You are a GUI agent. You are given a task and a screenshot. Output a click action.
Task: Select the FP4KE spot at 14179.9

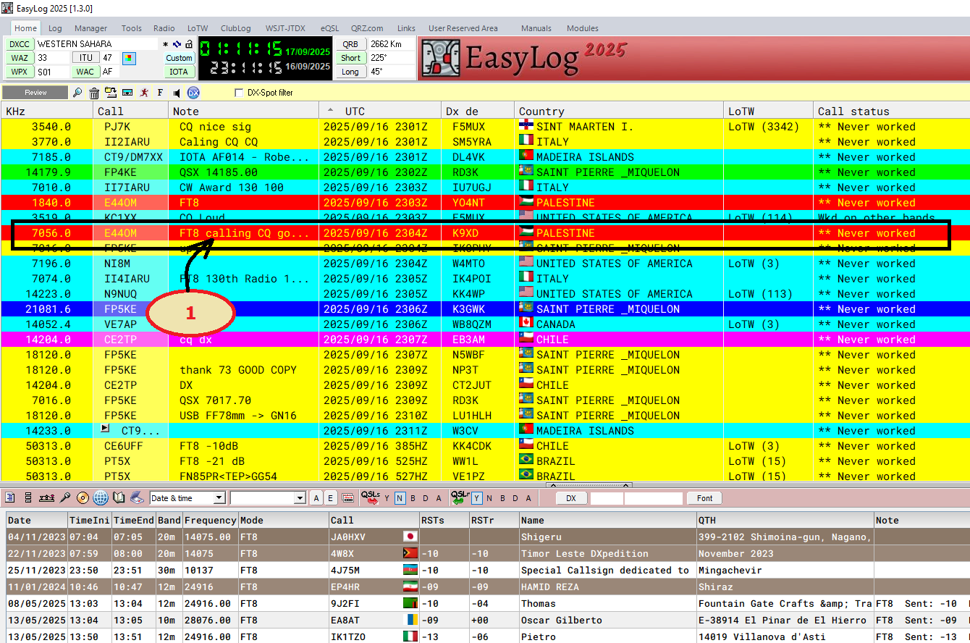pyautogui.click(x=485, y=172)
